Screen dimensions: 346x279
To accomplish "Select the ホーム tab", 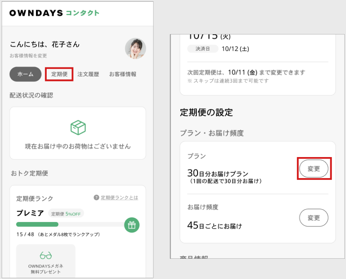I will click(x=25, y=74).
